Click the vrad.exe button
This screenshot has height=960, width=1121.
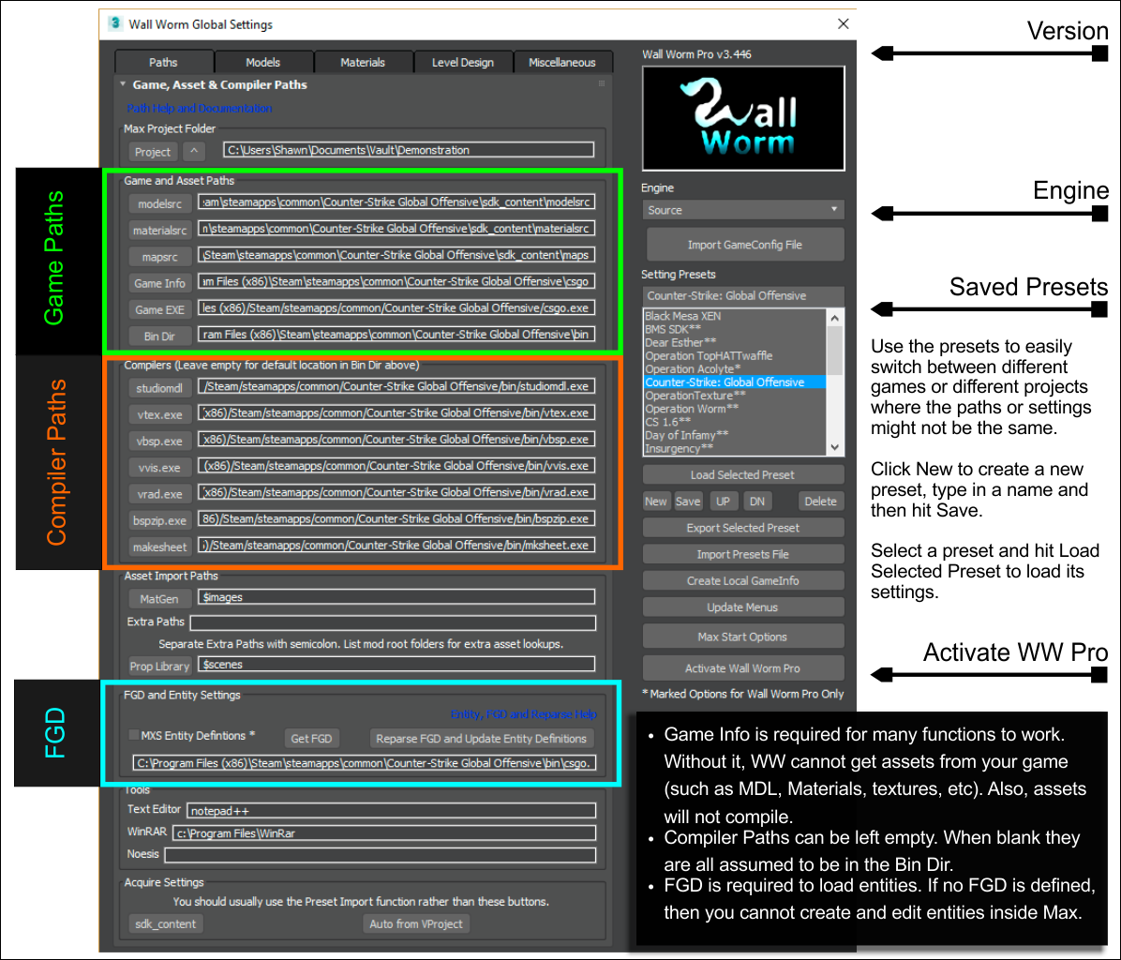click(159, 494)
